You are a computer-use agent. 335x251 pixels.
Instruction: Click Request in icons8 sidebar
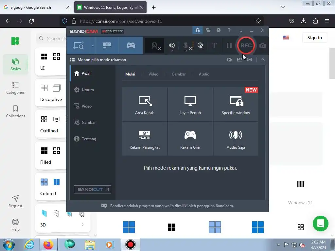coord(15,201)
